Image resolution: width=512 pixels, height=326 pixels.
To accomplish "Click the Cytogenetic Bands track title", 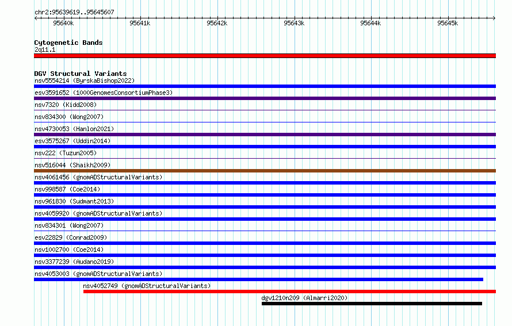I will pyautogui.click(x=68, y=43).
